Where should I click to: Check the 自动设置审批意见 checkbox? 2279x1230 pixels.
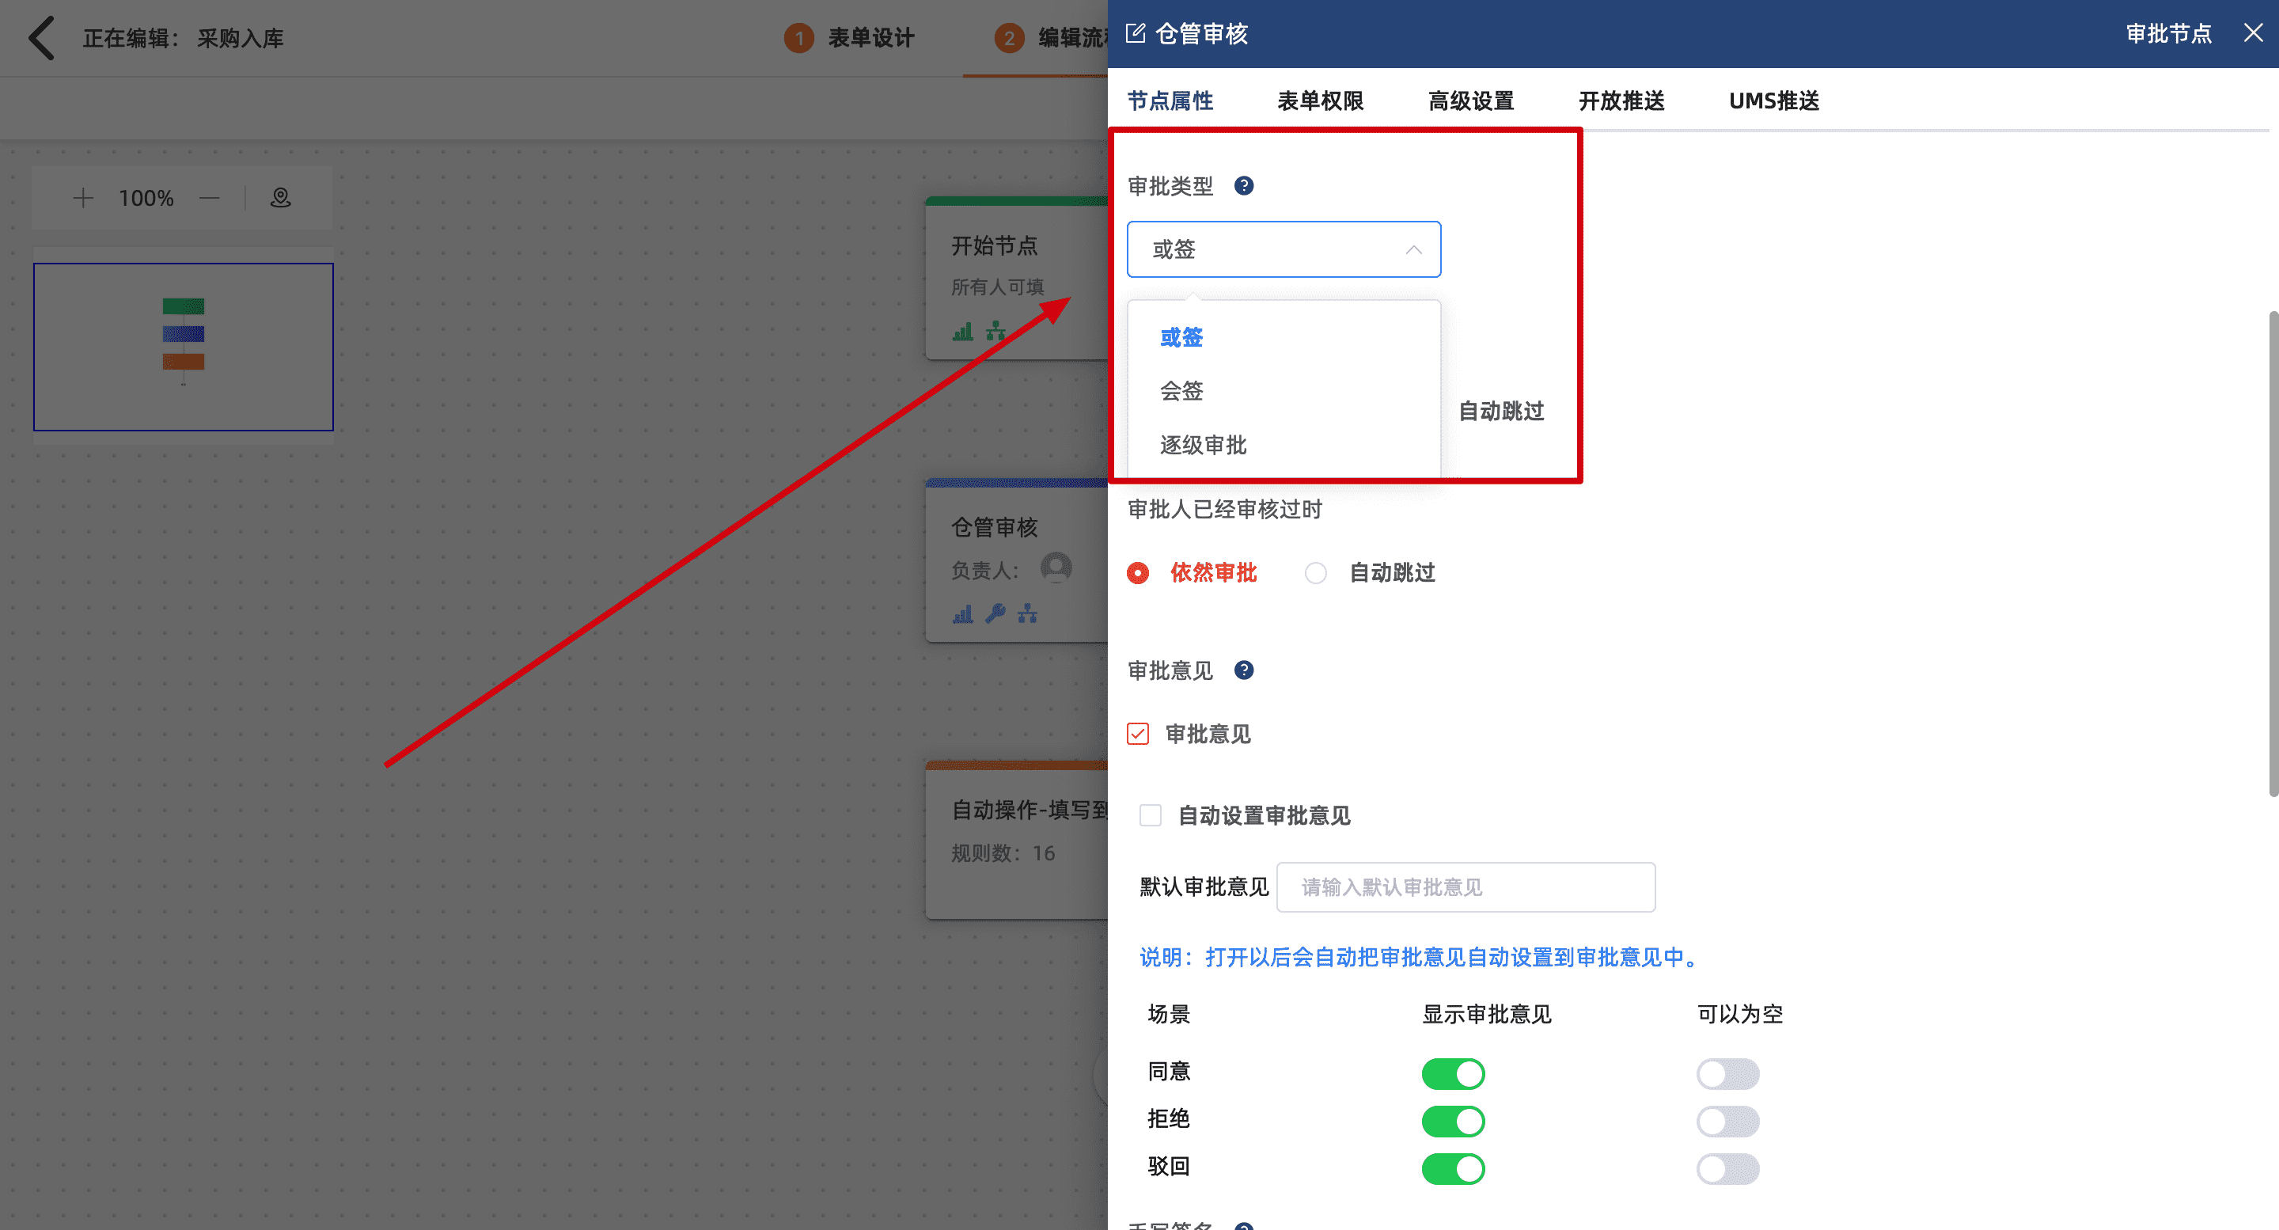[1150, 815]
